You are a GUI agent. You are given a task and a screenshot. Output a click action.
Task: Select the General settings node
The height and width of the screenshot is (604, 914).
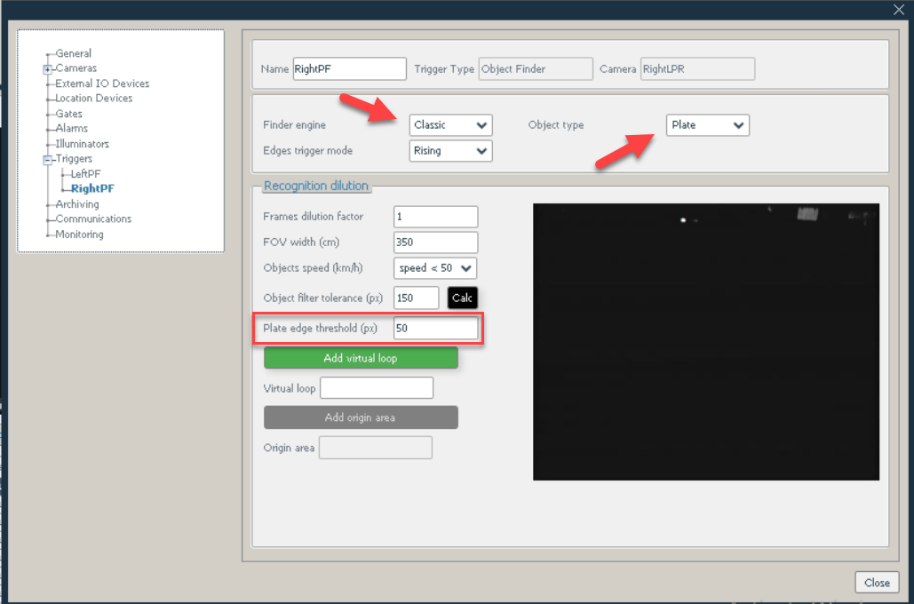pos(69,52)
